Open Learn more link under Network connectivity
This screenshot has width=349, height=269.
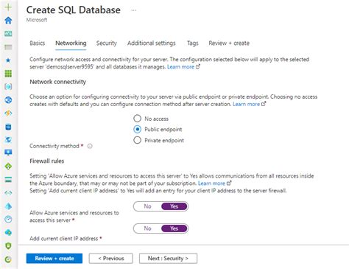[x=249, y=104]
